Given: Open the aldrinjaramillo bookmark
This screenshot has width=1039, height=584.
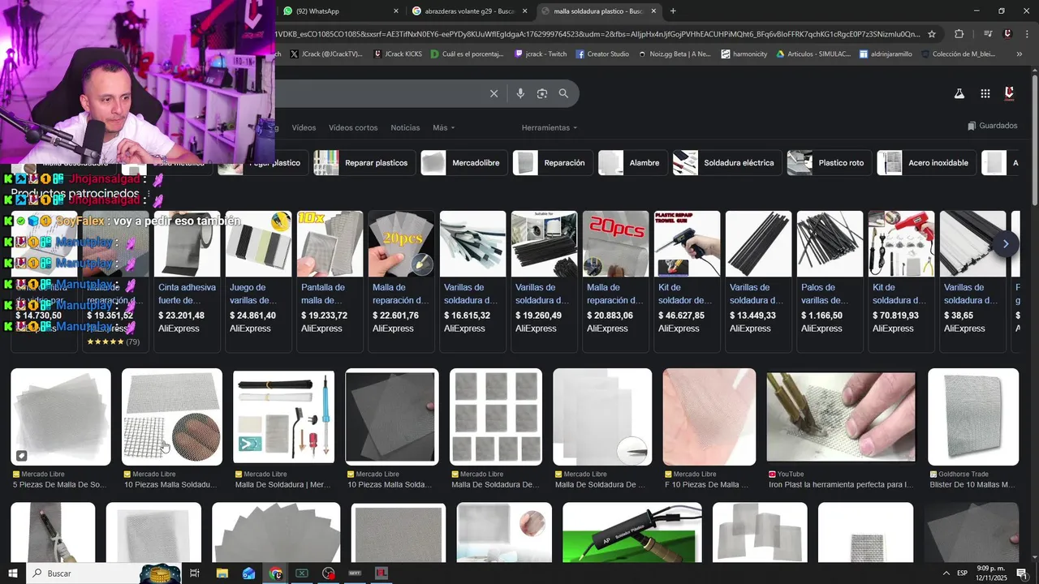Looking at the screenshot, I should pos(885,54).
